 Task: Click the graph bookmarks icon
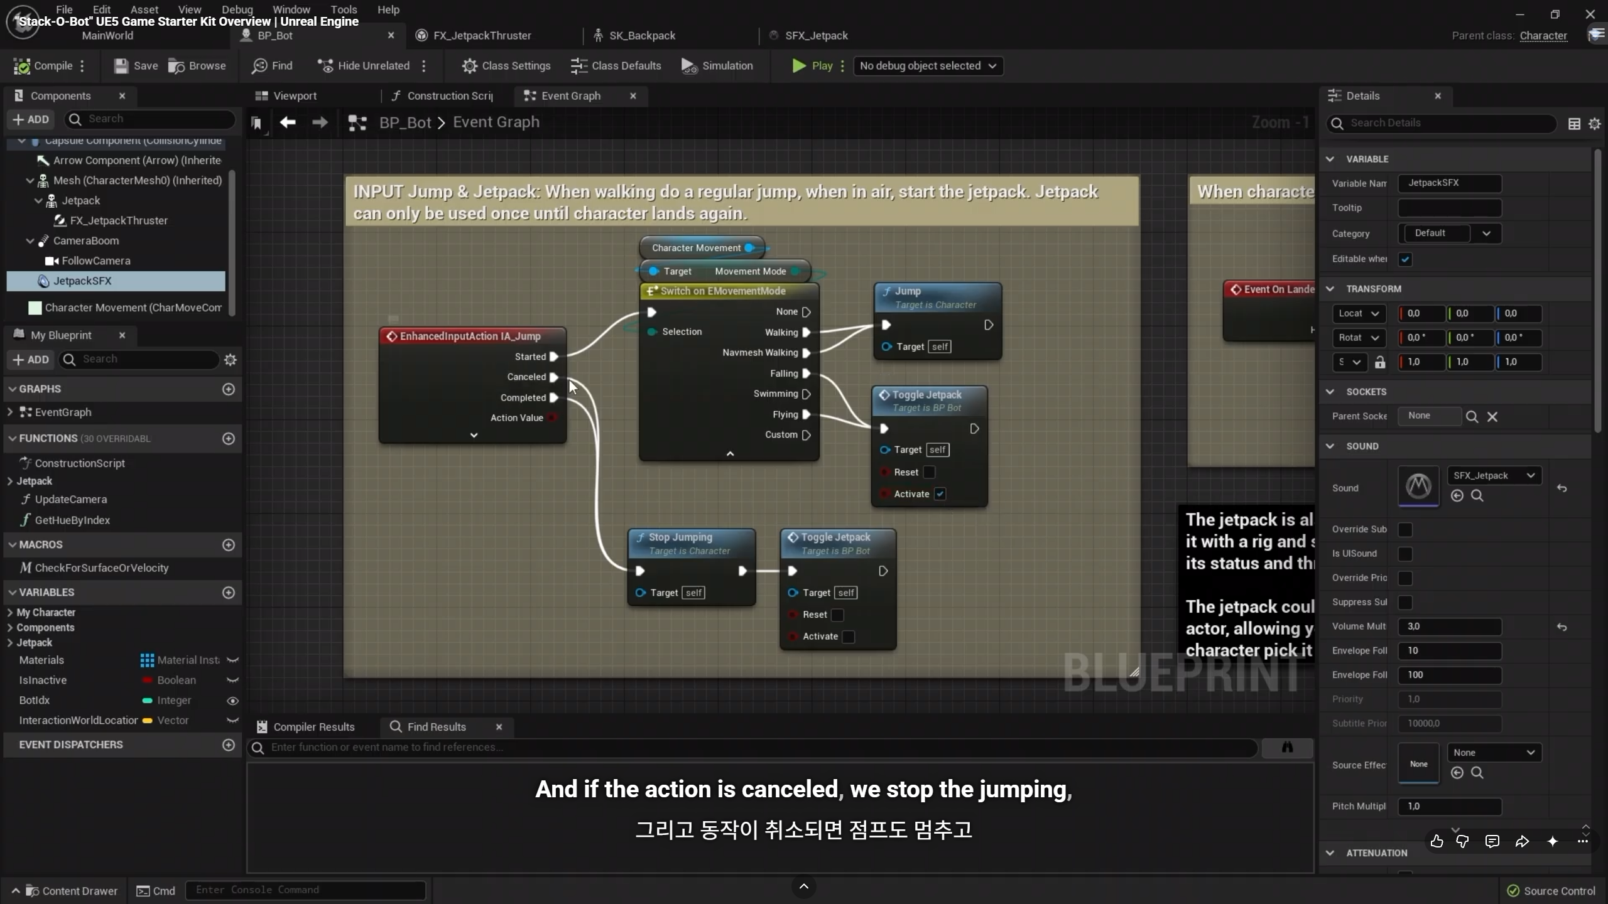256,123
